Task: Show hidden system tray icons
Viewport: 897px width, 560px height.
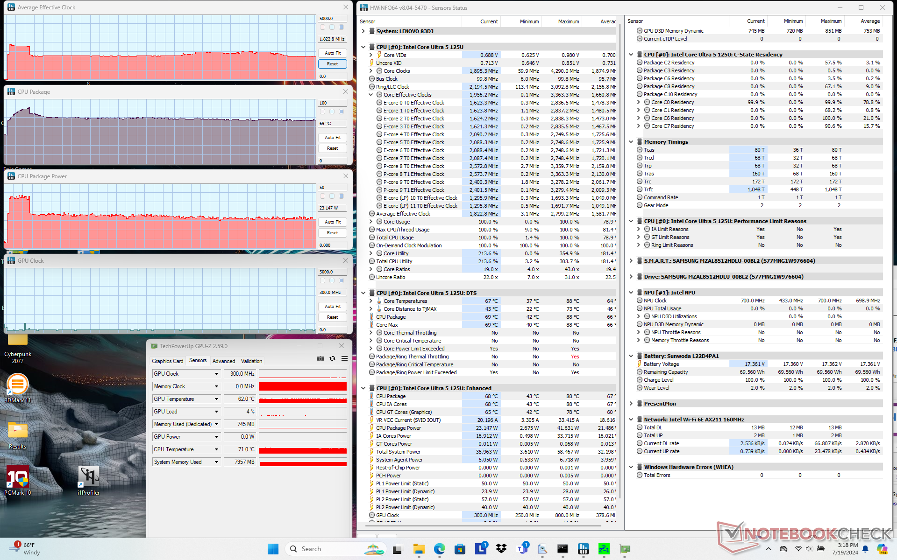Action: pyautogui.click(x=769, y=549)
